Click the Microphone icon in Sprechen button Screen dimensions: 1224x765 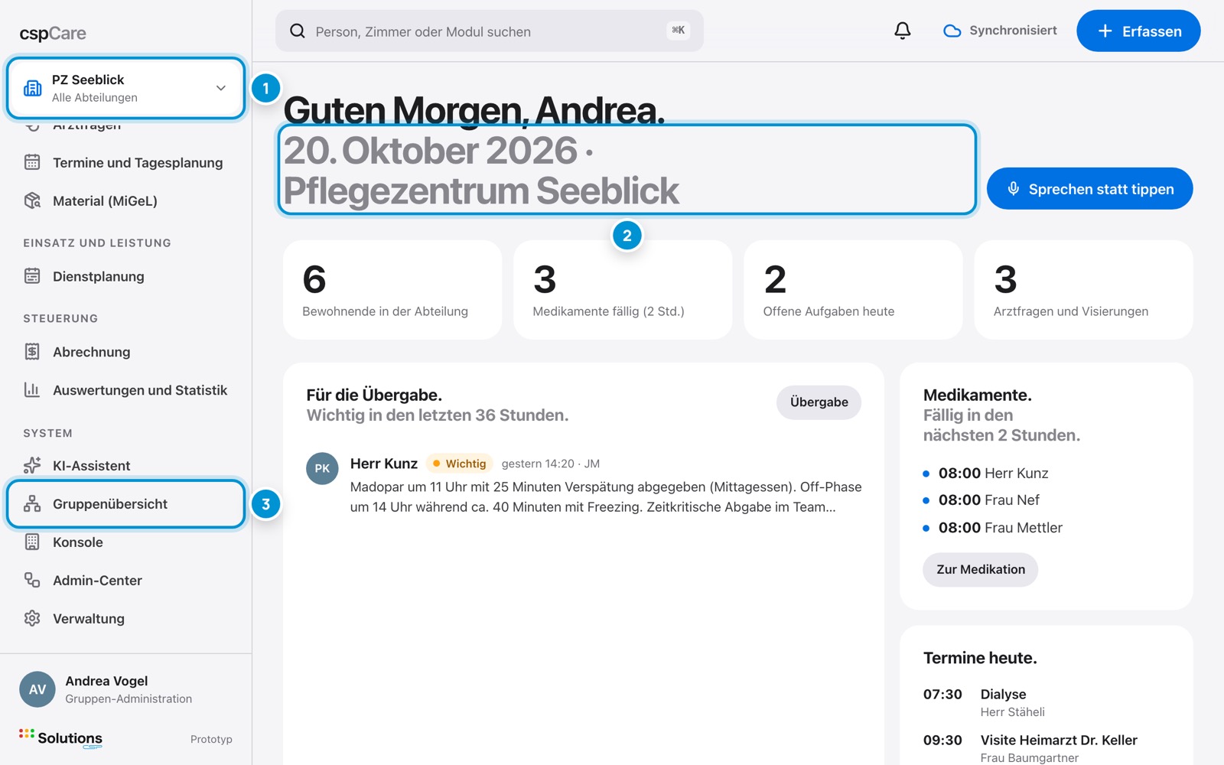point(1013,188)
